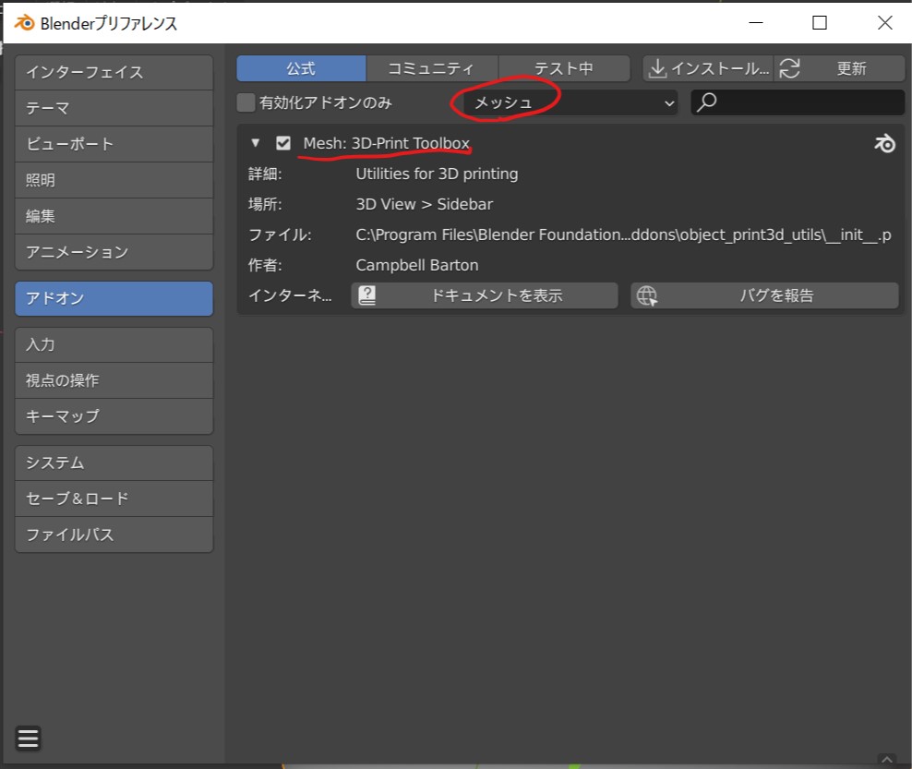
Task: Open the インターフェイス preferences section
Action: [x=114, y=72]
